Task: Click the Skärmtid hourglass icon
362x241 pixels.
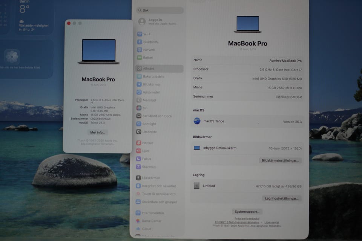Action: pyautogui.click(x=138, y=166)
